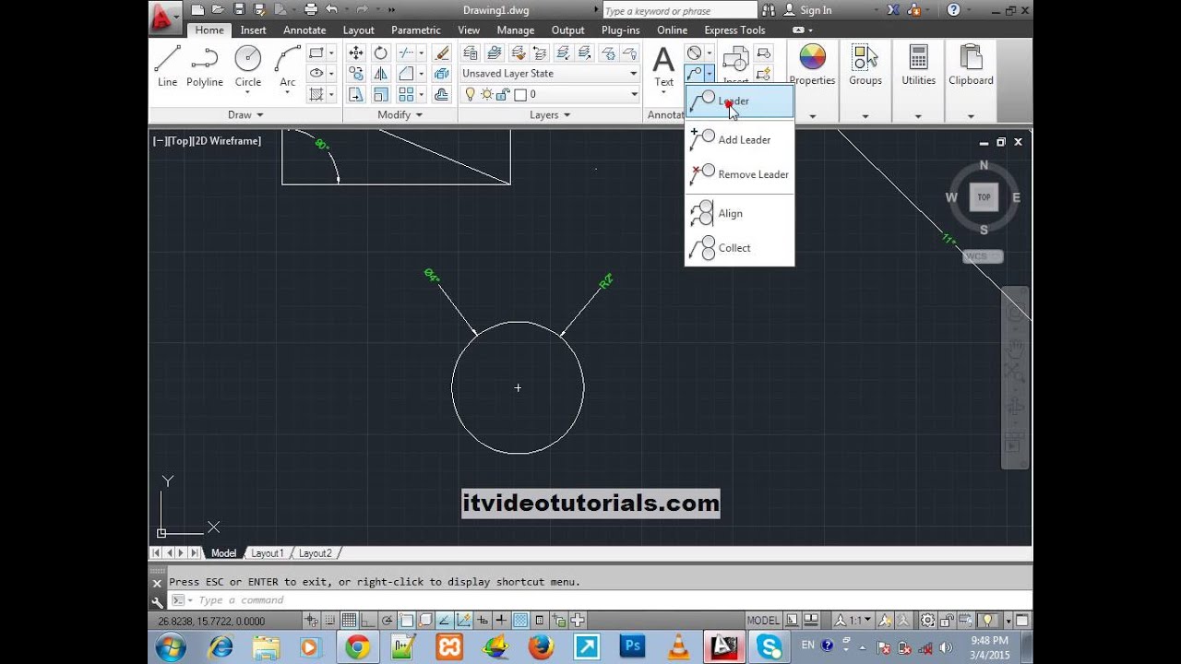1181x664 pixels.
Task: Click the Help question mark icon
Action: coord(953,10)
